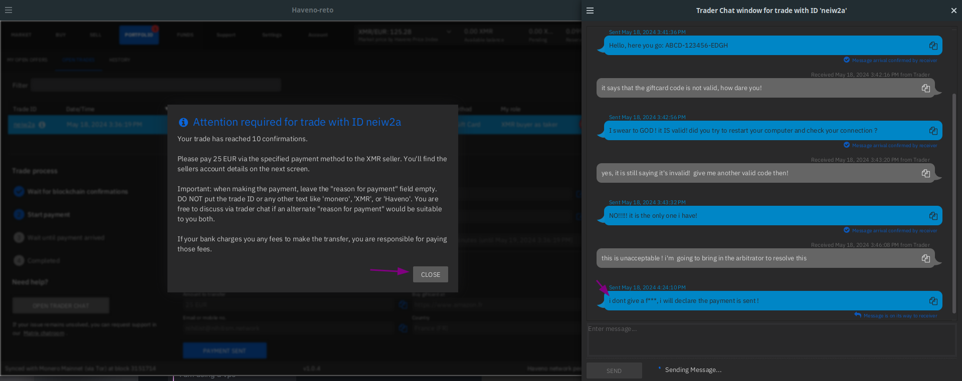
Task: Open the trader chat window hamburger menu
Action: tap(590, 11)
